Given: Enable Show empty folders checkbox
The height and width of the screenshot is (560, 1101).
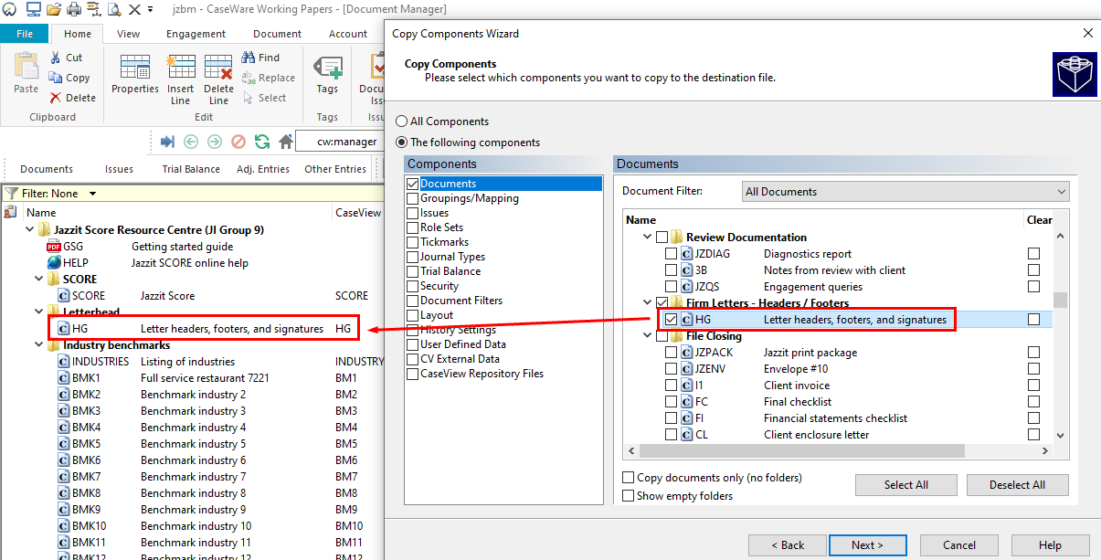Looking at the screenshot, I should click(x=629, y=496).
